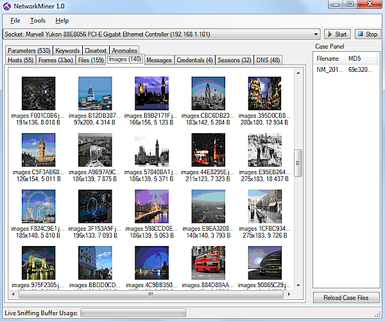This screenshot has height=321, width=385.
Task: Click the 69c320... MD5 hash value
Action: click(360, 70)
